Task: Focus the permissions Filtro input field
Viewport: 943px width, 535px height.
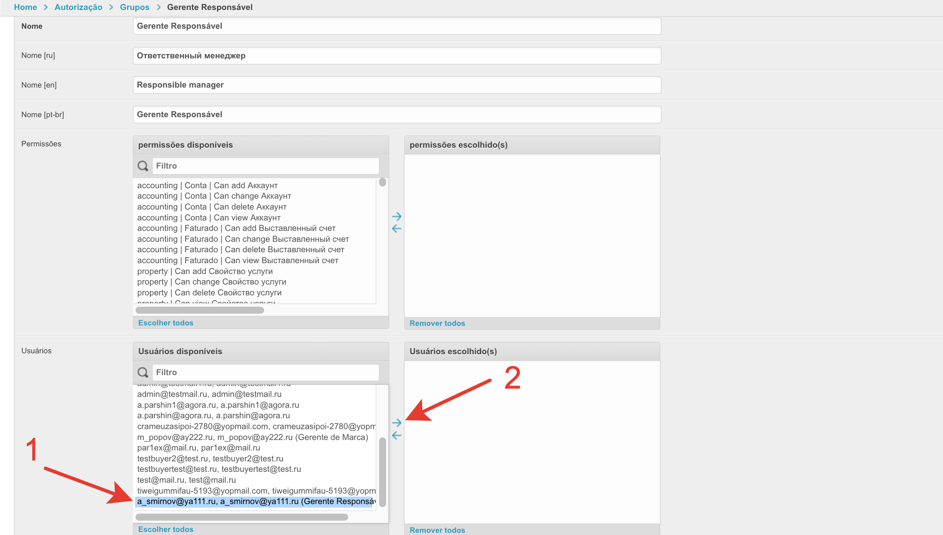Action: pyautogui.click(x=265, y=166)
